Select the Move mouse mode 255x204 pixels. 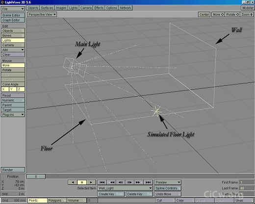pyautogui.click(x=13, y=65)
